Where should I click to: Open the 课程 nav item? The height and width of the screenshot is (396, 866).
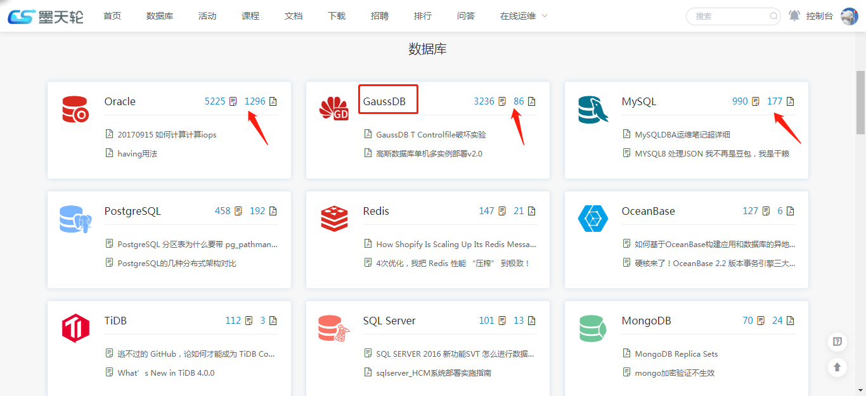click(250, 16)
